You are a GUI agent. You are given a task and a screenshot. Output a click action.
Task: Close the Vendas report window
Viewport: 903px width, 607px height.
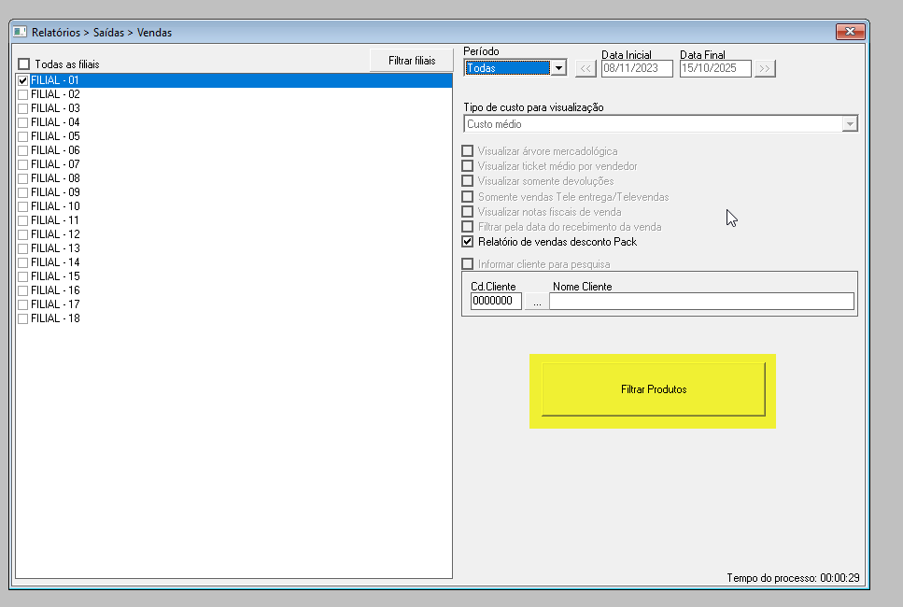coord(850,32)
